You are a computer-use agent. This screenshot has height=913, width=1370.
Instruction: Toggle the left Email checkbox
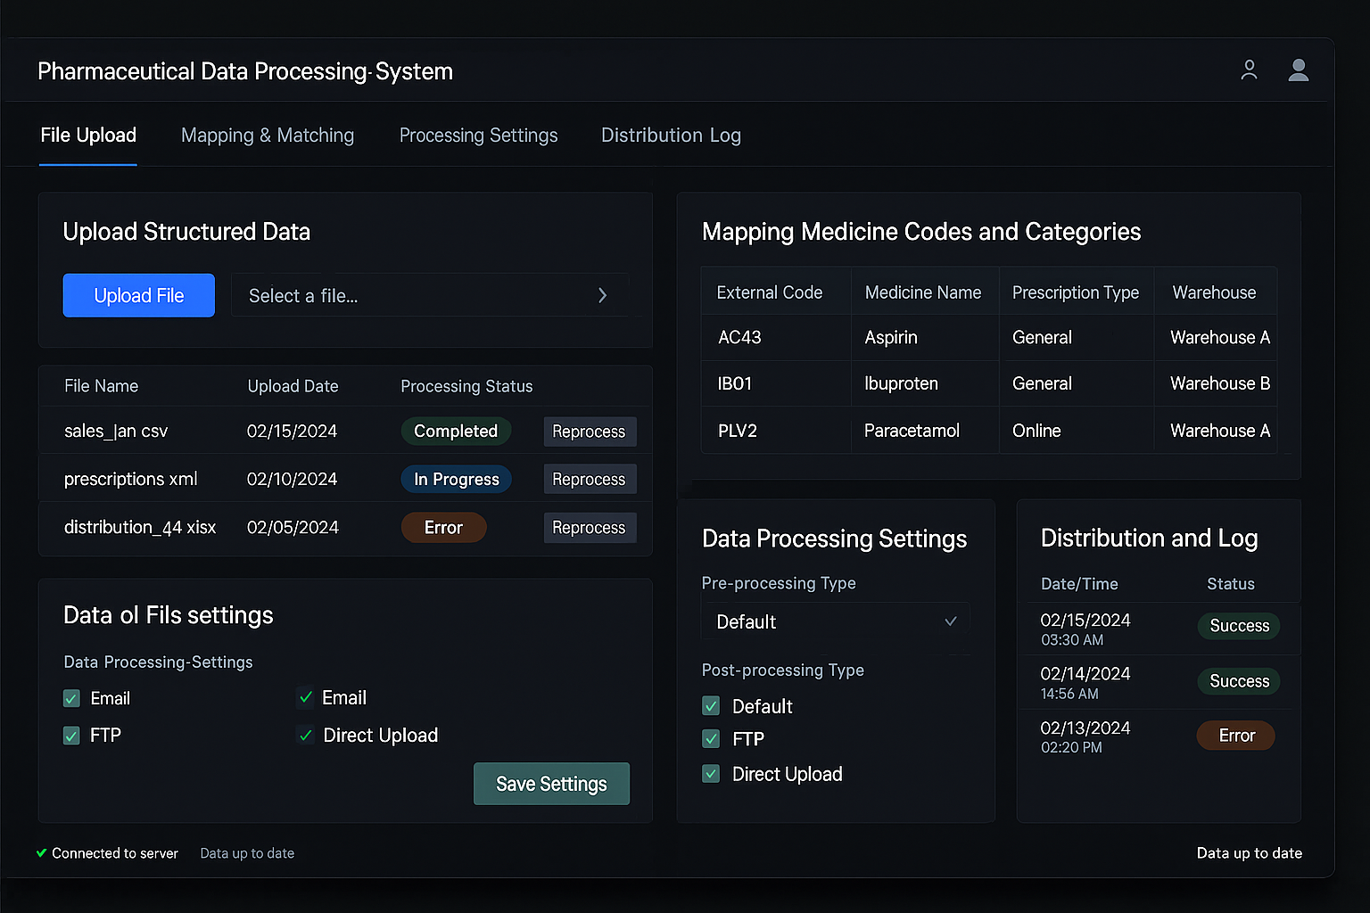(x=72, y=698)
